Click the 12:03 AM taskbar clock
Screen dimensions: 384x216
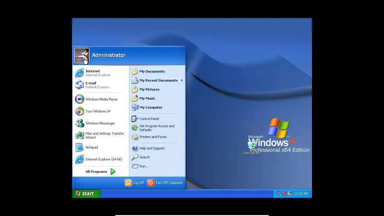pyautogui.click(x=301, y=193)
